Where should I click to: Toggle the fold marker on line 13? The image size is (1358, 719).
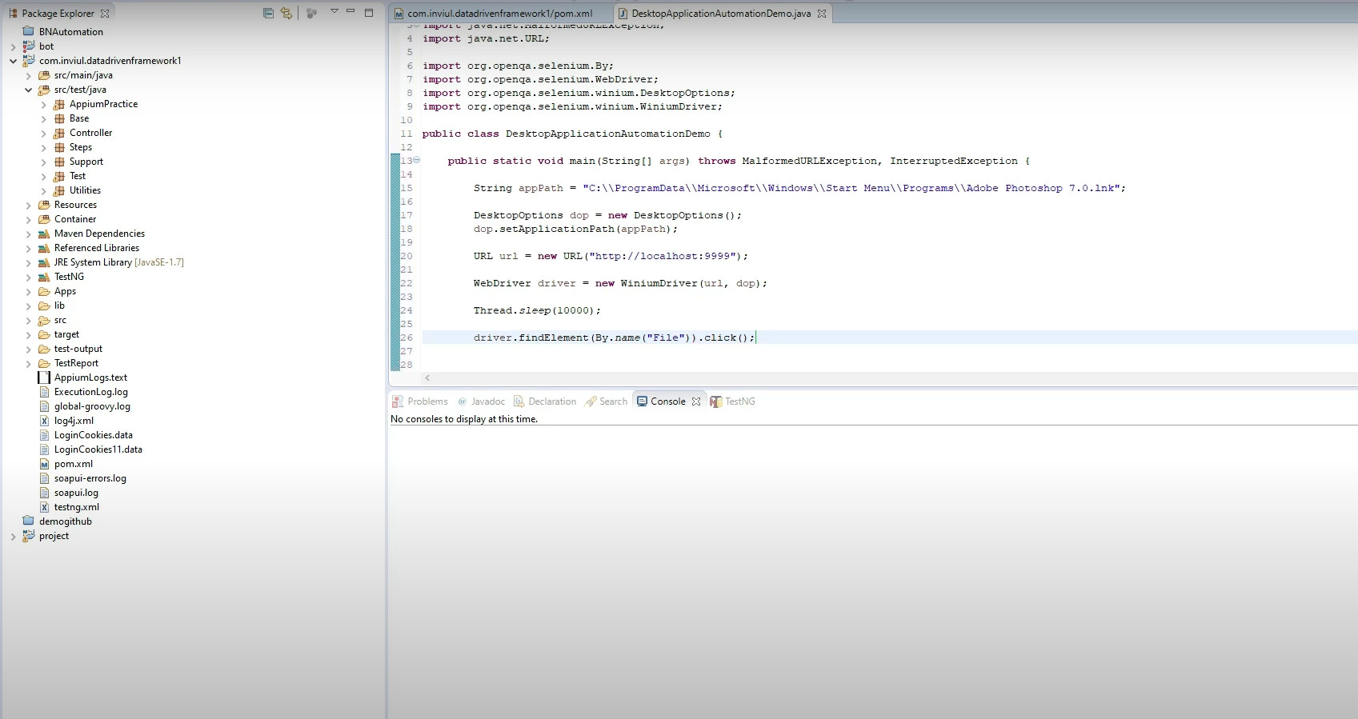coord(416,160)
